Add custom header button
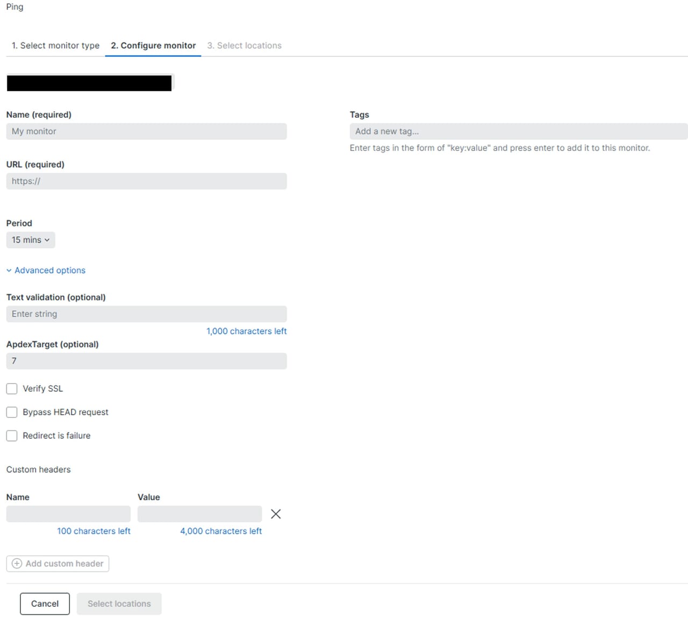Image resolution: width=688 pixels, height=617 pixels. (x=58, y=563)
